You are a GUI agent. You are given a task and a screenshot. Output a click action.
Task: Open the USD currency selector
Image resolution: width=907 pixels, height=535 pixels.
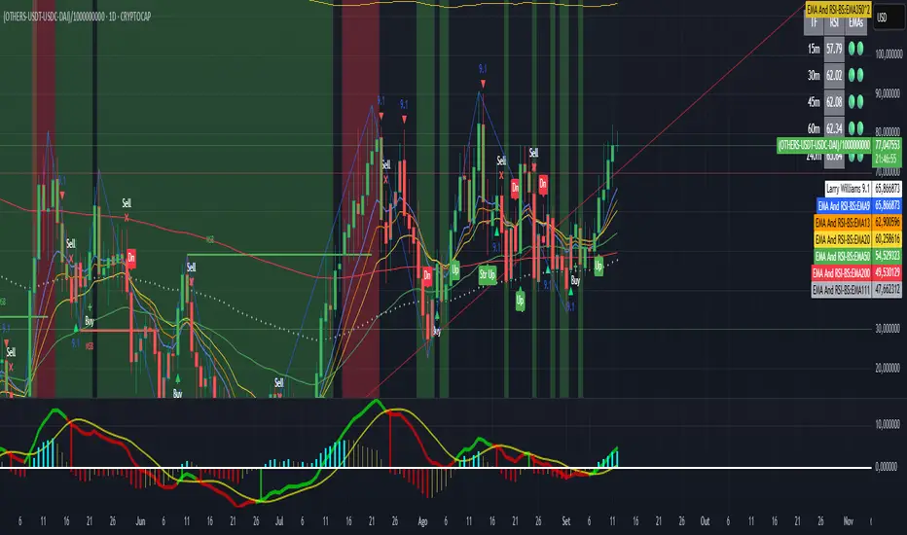889,18
